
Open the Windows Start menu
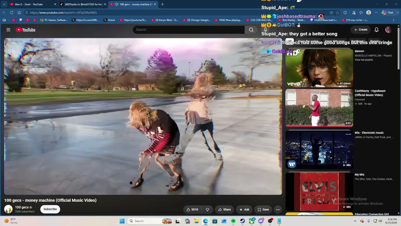coord(122,221)
